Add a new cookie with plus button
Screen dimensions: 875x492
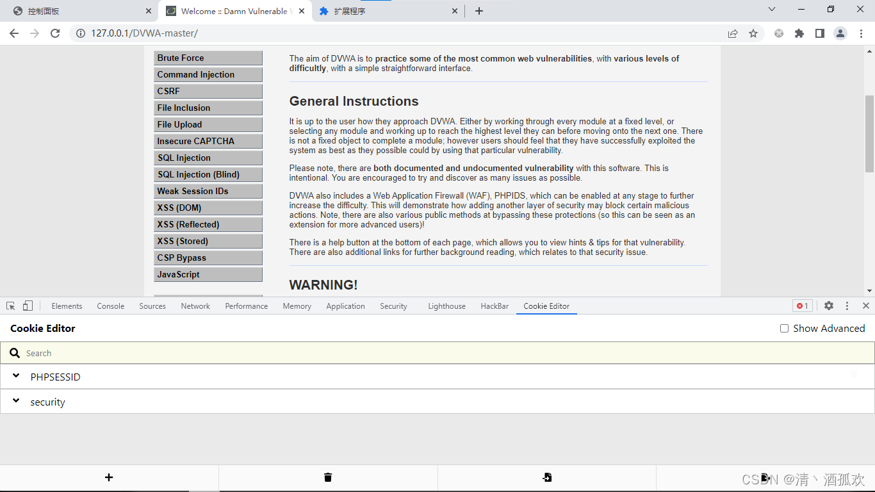[109, 477]
